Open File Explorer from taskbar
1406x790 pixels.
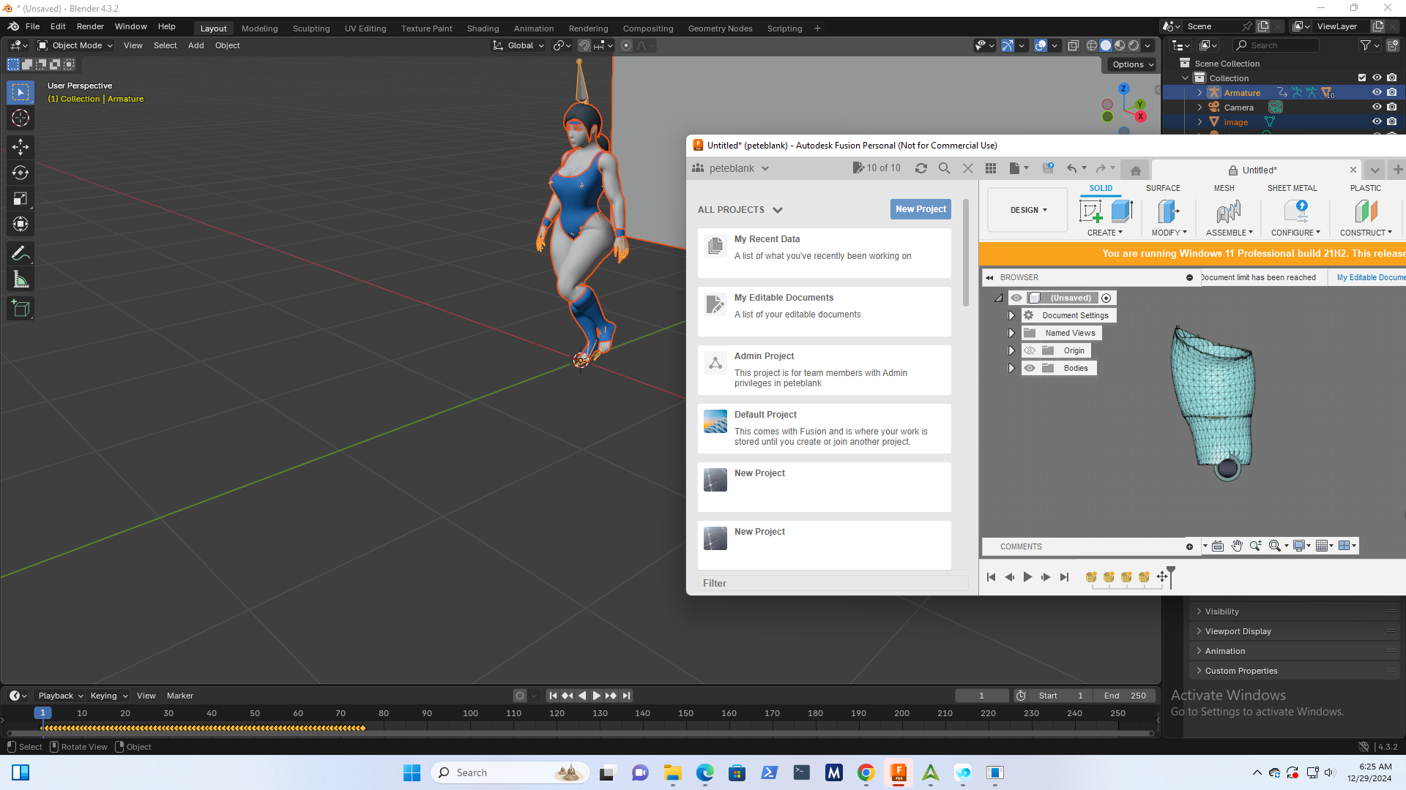(x=673, y=772)
